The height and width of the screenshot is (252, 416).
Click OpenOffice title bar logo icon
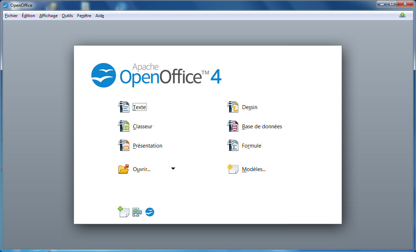(6, 5)
